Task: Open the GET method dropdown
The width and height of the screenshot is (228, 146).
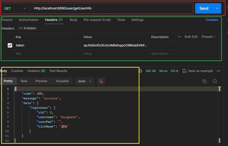Action: coord(15,8)
